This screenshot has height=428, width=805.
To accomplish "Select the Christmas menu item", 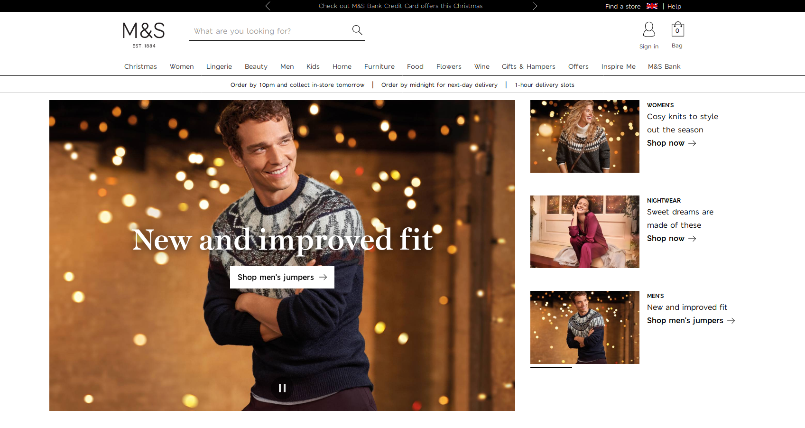I will pos(140,66).
